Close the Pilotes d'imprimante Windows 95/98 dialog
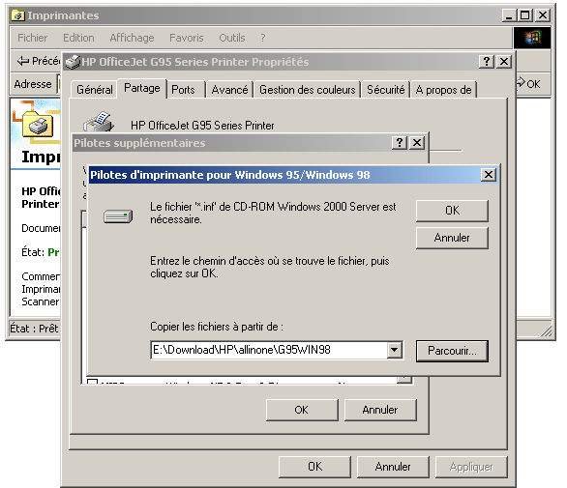 tap(489, 175)
